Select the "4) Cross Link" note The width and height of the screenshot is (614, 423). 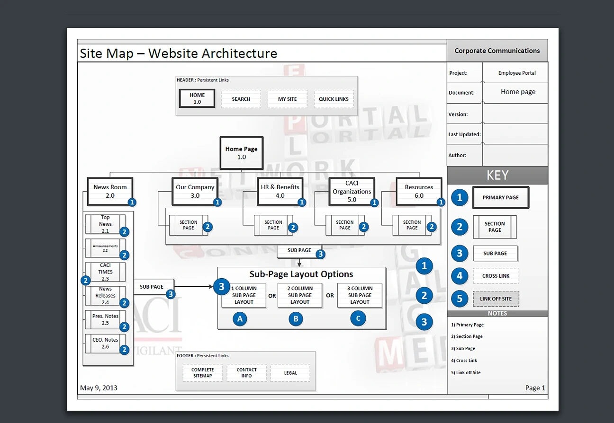[x=464, y=361]
